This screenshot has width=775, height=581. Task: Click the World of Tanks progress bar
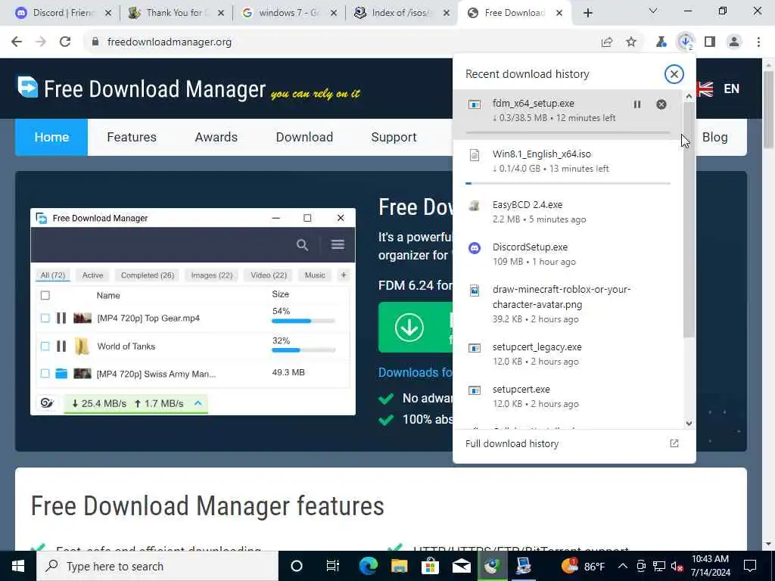303,350
